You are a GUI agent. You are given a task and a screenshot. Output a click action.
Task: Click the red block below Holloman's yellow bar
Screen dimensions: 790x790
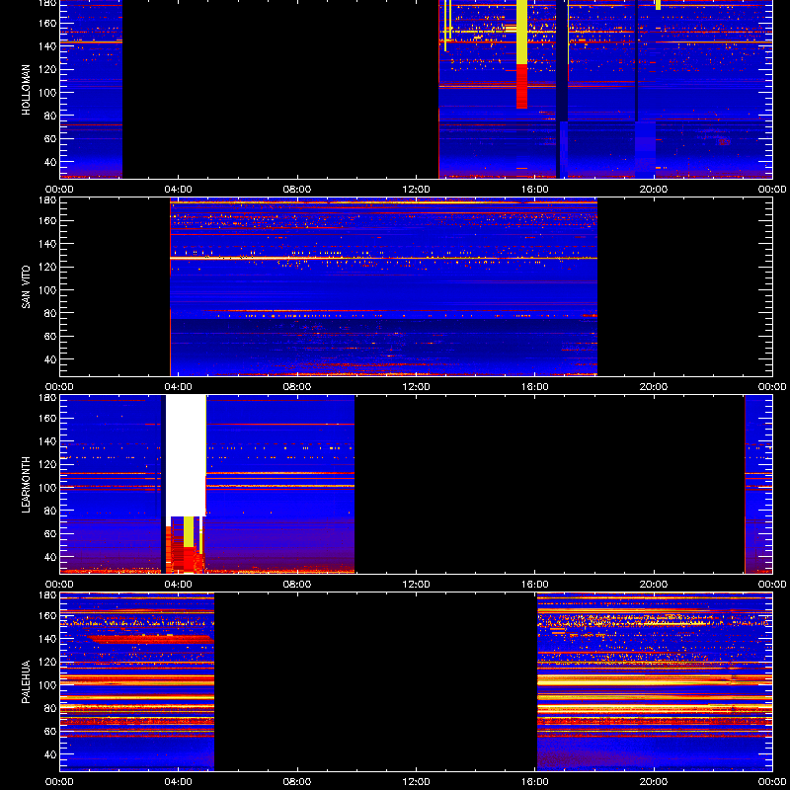point(522,86)
